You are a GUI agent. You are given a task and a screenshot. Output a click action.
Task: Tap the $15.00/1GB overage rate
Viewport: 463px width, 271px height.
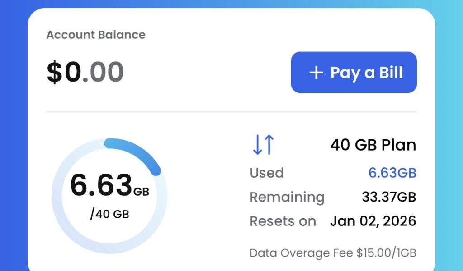[386, 253]
